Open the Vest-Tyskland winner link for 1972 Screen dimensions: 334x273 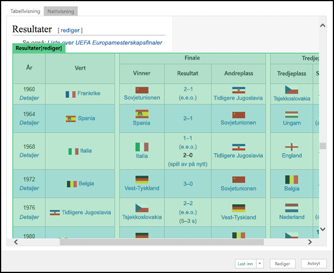142,188
